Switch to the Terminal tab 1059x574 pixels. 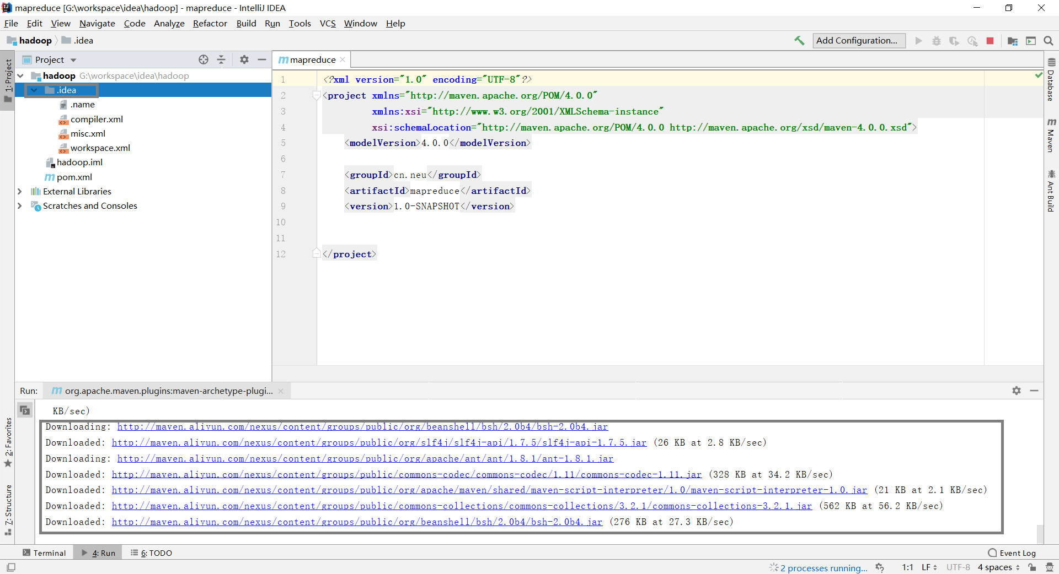pos(44,553)
